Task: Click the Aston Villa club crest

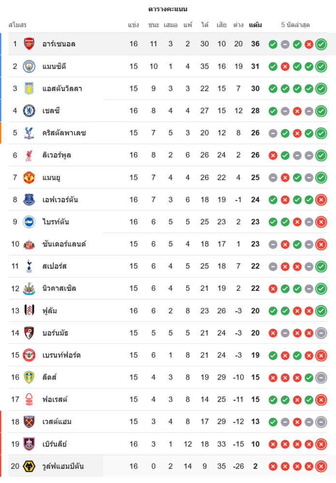Action: click(29, 88)
